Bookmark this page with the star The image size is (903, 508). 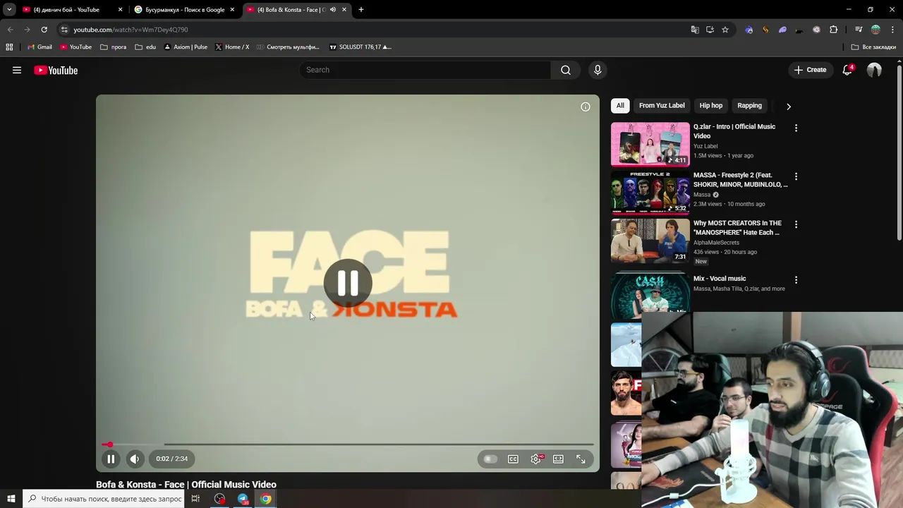click(x=725, y=30)
